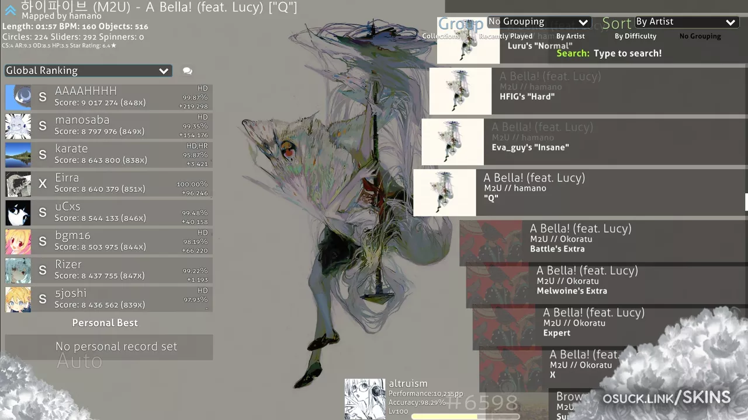Switch to the Collections tab
This screenshot has height=420, width=748.
[x=441, y=36]
